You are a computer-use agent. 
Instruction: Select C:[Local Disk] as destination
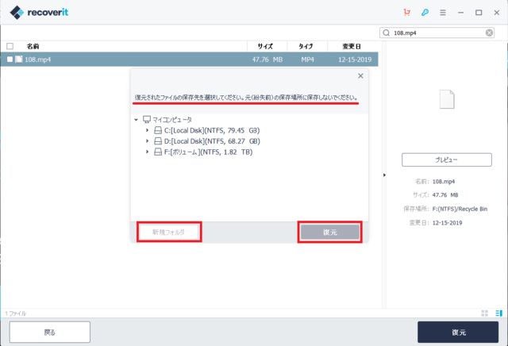point(212,130)
